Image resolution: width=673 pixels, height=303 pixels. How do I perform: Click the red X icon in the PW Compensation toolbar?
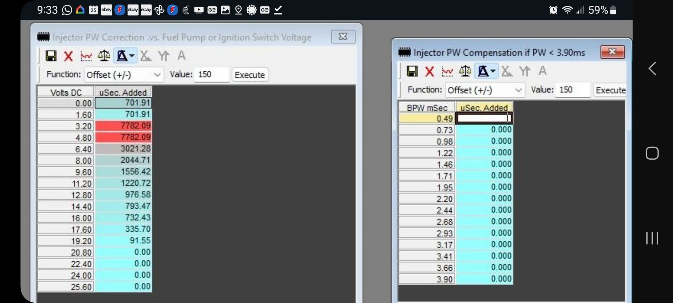(x=429, y=71)
